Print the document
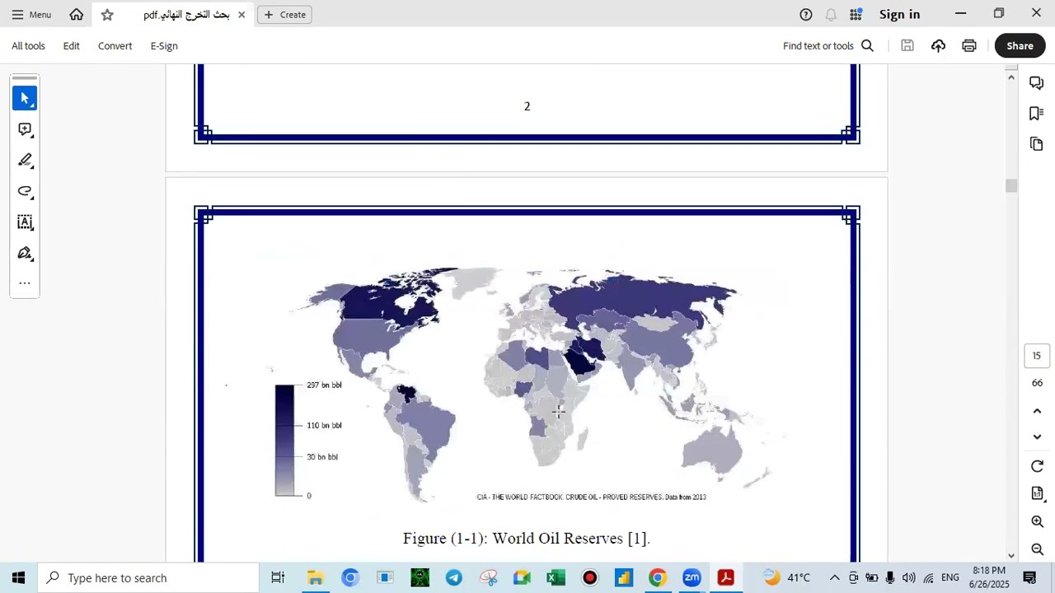This screenshot has height=593, width=1055. point(969,45)
